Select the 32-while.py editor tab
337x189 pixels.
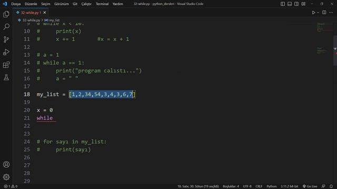[31, 13]
